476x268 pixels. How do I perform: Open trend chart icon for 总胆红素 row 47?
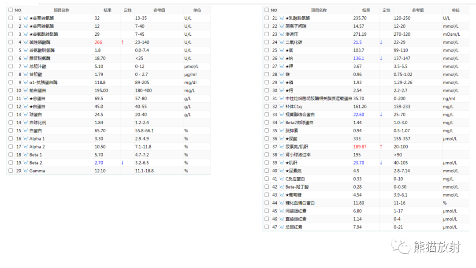[282, 227]
